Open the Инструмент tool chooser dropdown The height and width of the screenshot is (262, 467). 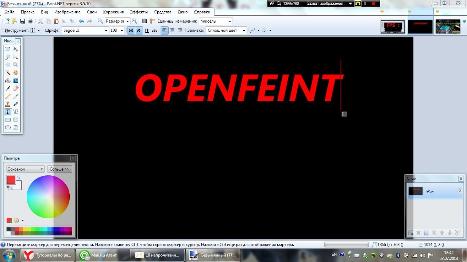point(39,31)
